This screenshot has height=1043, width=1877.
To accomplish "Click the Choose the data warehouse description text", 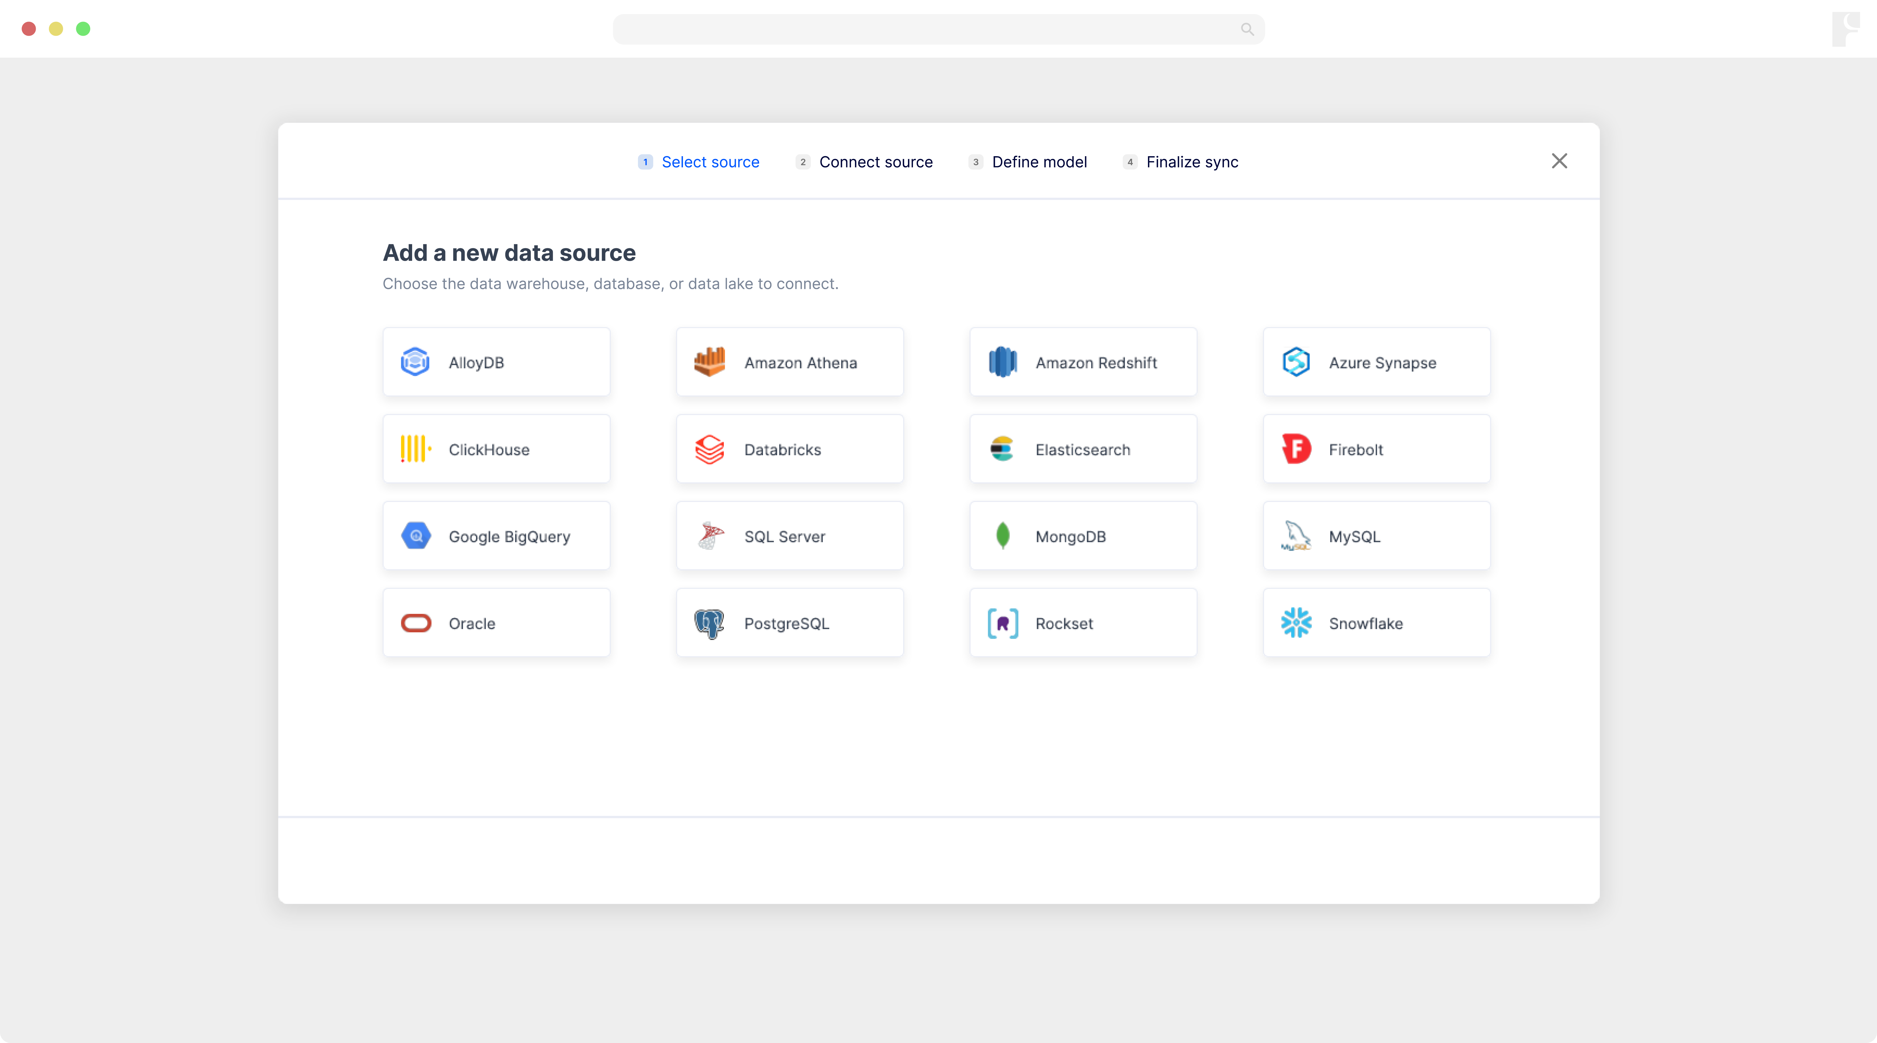I will [611, 283].
